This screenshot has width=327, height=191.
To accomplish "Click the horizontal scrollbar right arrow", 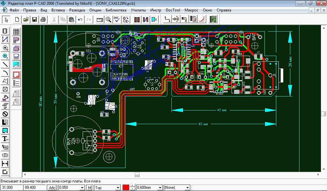I will [318, 174].
